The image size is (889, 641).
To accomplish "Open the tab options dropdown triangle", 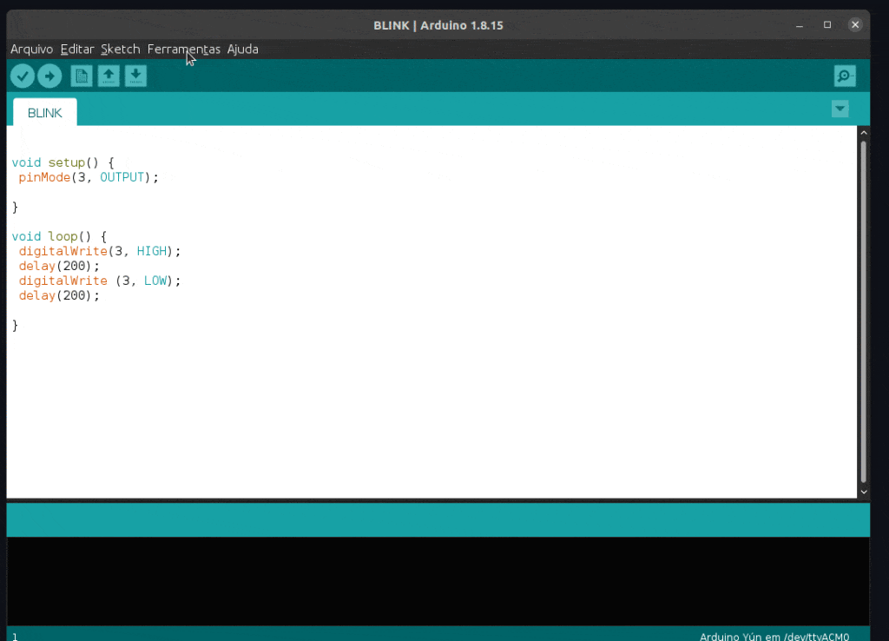I will (x=840, y=109).
